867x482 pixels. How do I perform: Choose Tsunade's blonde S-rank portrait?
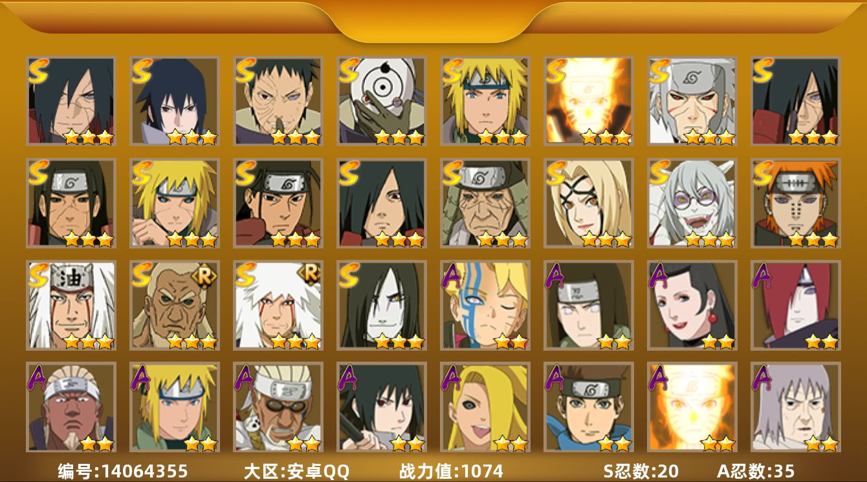589,203
